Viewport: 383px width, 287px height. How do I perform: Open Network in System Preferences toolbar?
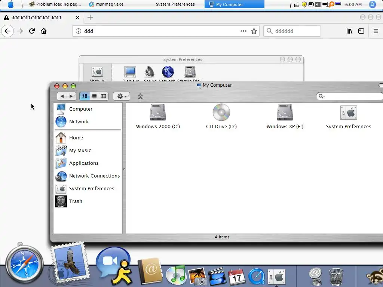[168, 73]
